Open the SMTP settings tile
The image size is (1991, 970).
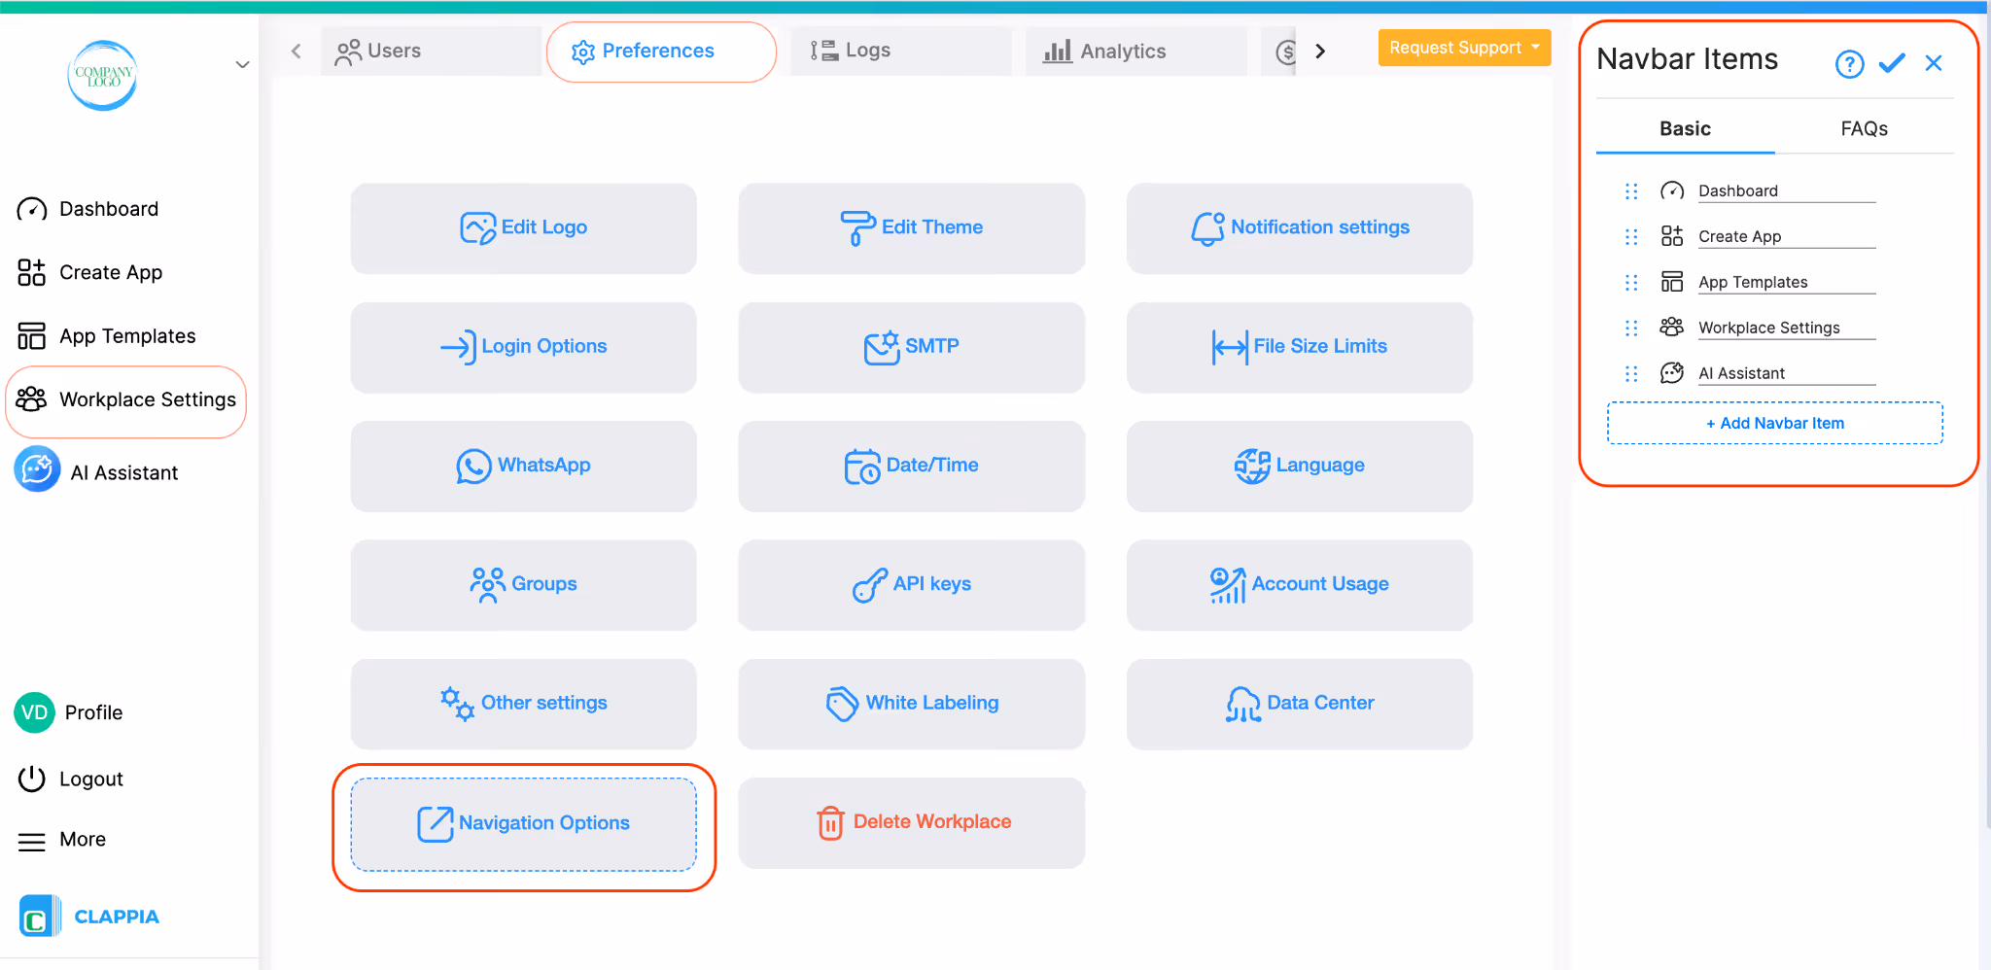(x=911, y=347)
